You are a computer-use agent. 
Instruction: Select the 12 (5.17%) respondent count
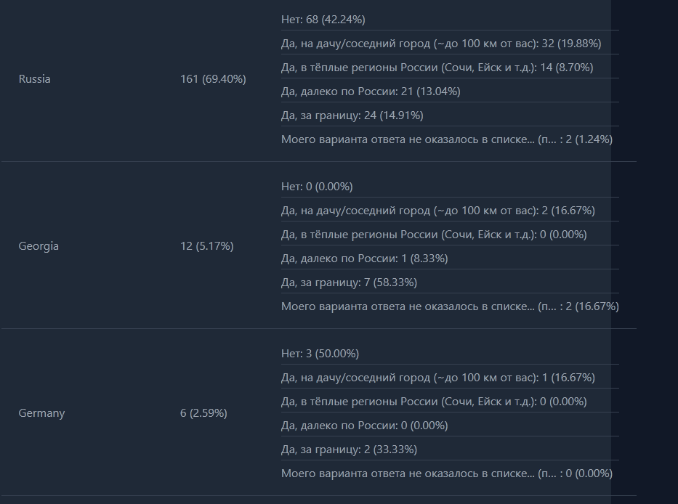pos(206,246)
